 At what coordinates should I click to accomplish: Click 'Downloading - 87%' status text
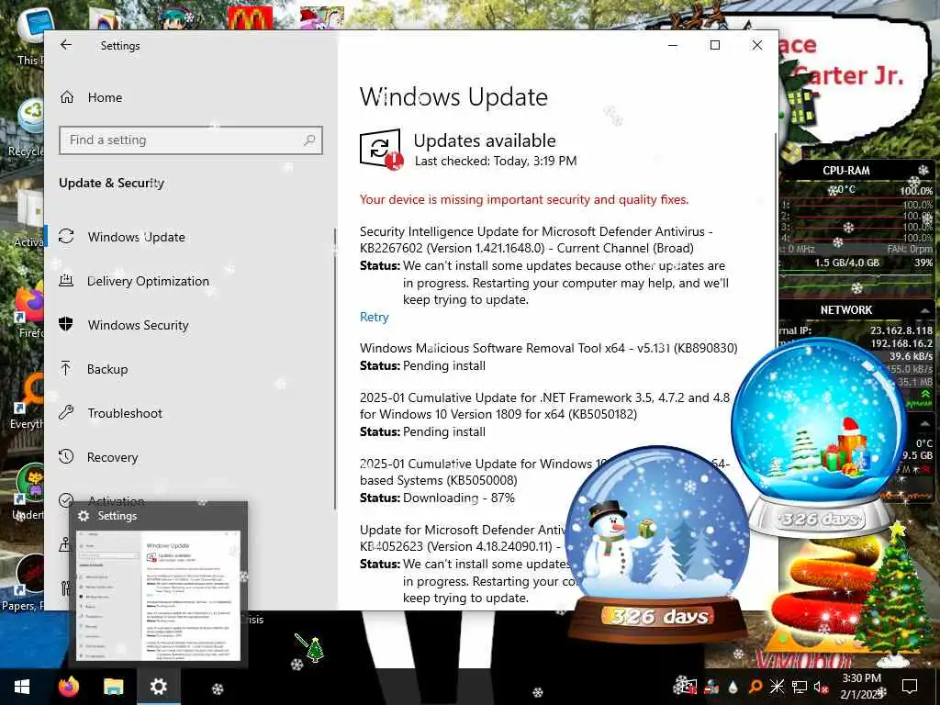(x=459, y=498)
